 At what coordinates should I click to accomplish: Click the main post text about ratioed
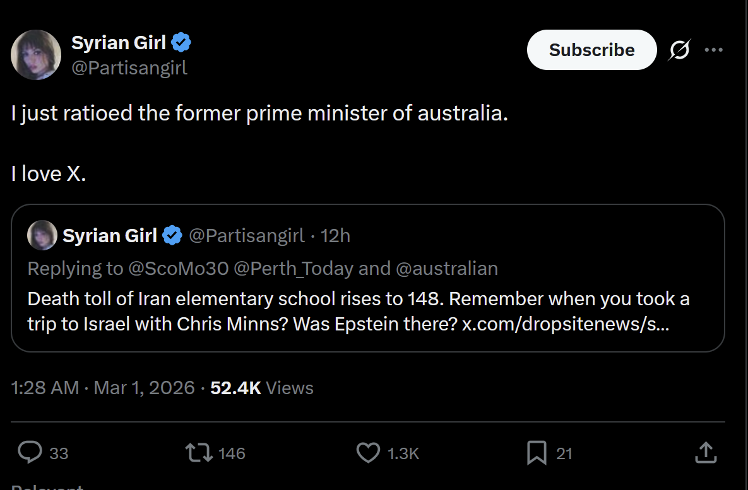[x=259, y=114]
